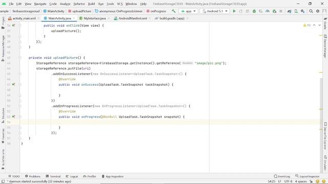Screen dimensions: 328x184
Task: Click the override gutter icon beside onClick
Action: 14,26
